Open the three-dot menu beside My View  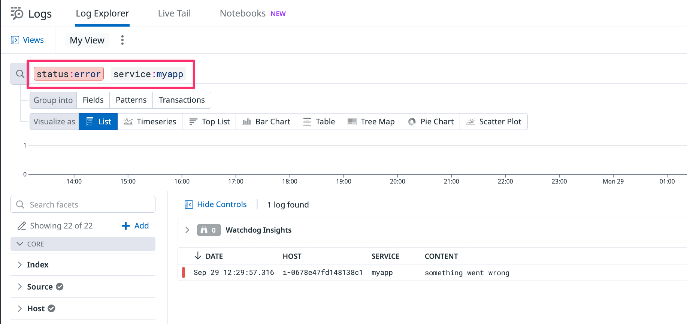(x=122, y=40)
